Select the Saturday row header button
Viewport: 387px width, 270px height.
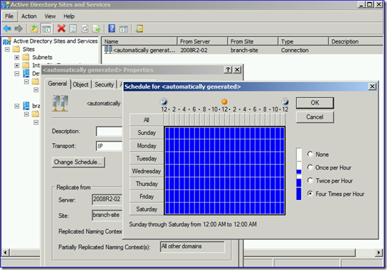click(x=147, y=209)
